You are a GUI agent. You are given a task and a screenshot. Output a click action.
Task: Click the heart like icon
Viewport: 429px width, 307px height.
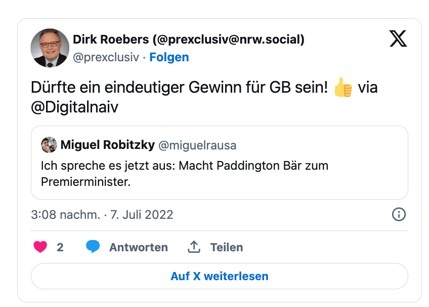click(x=40, y=247)
